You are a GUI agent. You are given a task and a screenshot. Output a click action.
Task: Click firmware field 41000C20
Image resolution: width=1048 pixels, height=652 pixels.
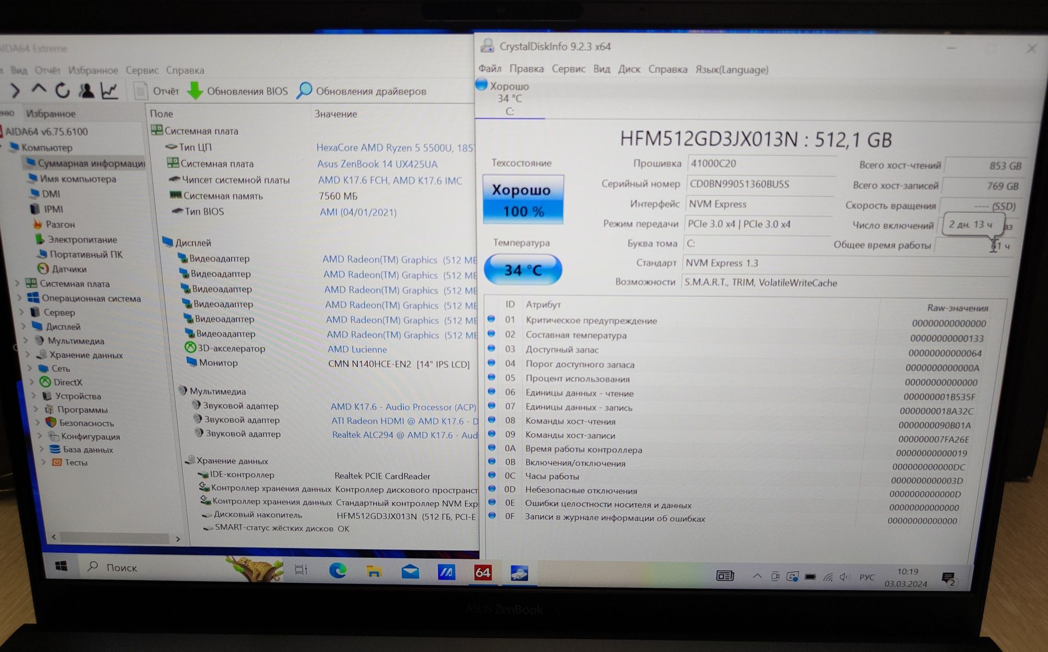tap(761, 164)
